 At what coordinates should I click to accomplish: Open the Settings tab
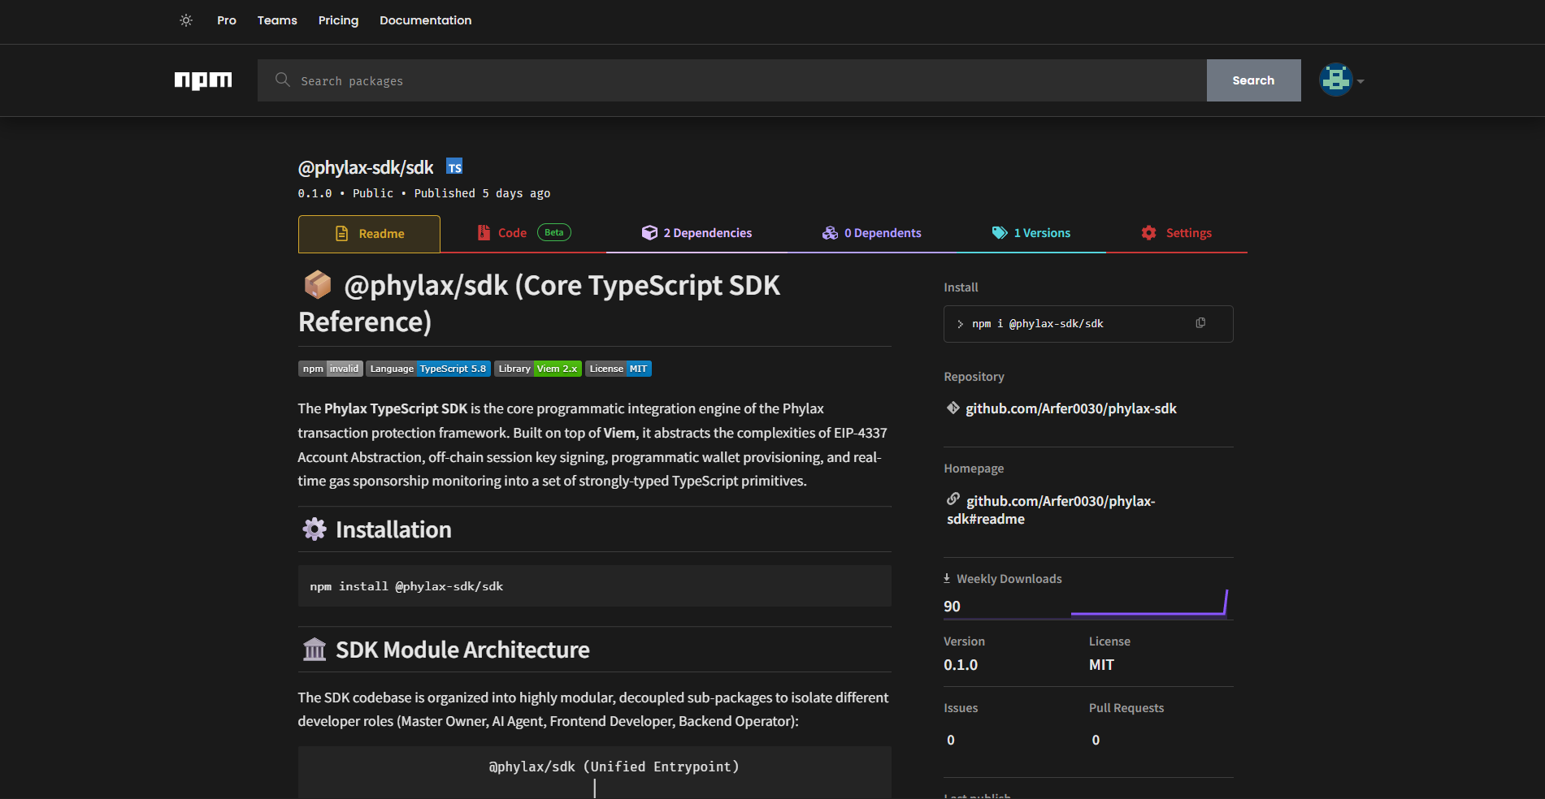[1176, 233]
